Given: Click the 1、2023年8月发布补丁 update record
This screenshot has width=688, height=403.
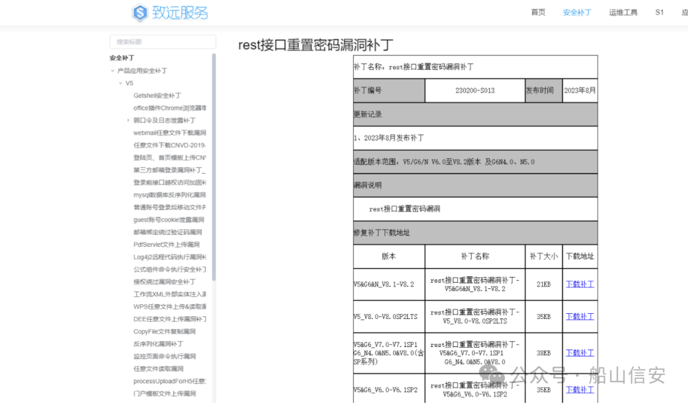Looking at the screenshot, I should 389,138.
